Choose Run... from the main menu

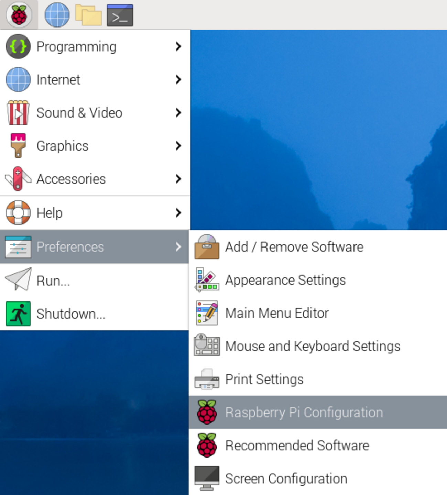tap(95, 280)
